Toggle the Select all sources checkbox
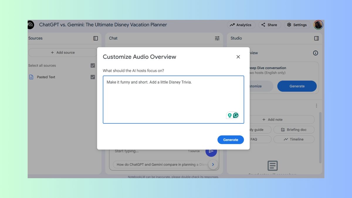The image size is (352, 198). click(x=93, y=65)
